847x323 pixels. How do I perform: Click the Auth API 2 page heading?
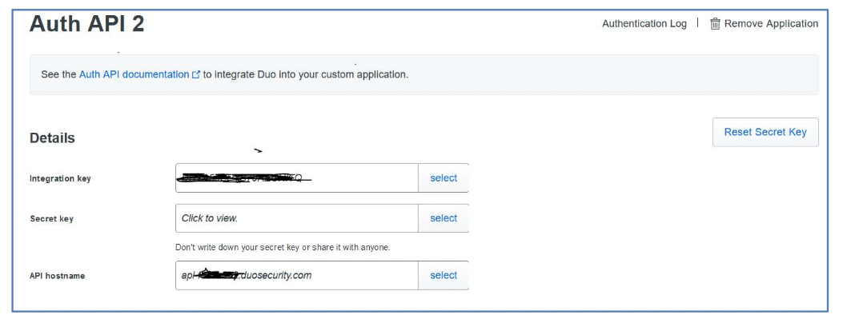(x=86, y=24)
